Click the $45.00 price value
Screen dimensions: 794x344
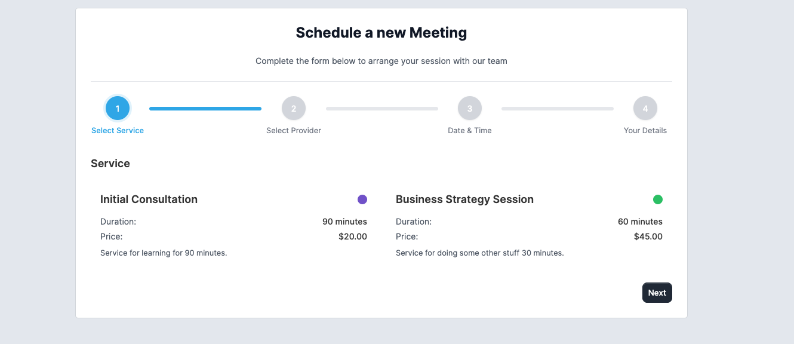click(x=648, y=236)
